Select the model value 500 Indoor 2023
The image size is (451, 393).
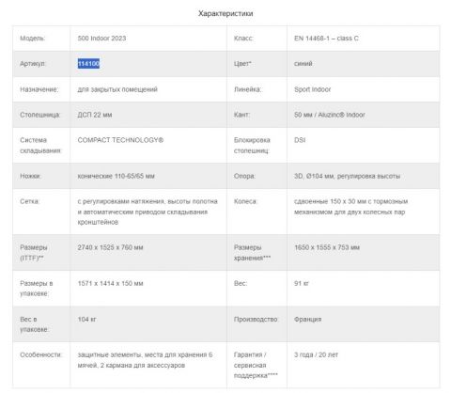[101, 39]
